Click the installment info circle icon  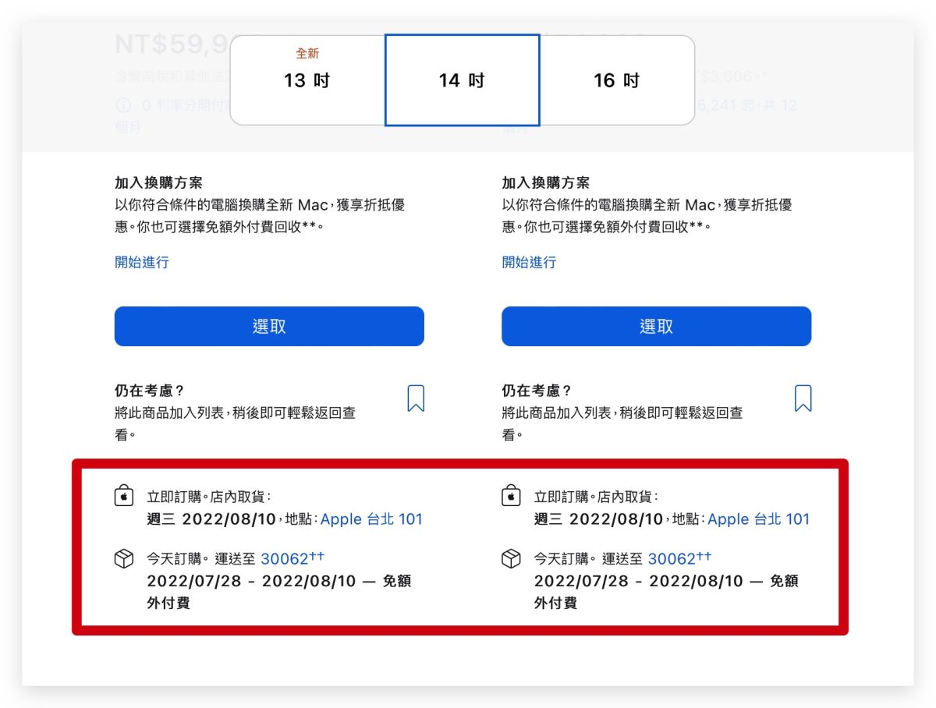123,106
